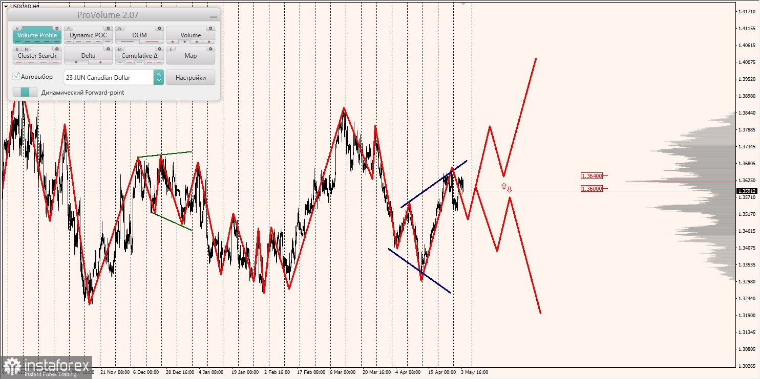The image size is (760, 379).
Task: Toggle the Map module
Action: pos(191,55)
